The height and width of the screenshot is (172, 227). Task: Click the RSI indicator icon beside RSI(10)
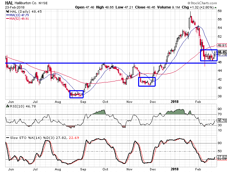pos(7,106)
